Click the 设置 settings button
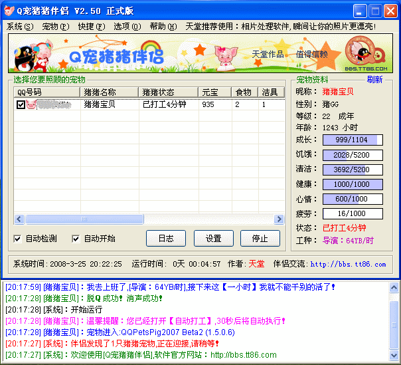Viewport: 401px width, 365px height. coord(213,239)
